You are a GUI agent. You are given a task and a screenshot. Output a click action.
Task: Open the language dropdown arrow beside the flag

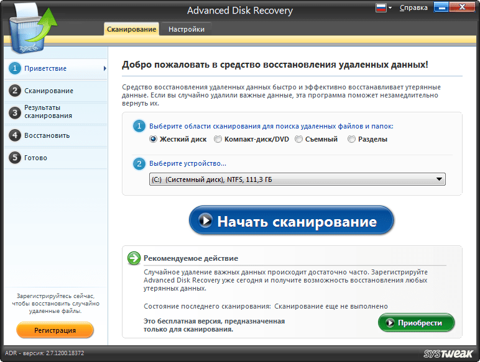[390, 7]
